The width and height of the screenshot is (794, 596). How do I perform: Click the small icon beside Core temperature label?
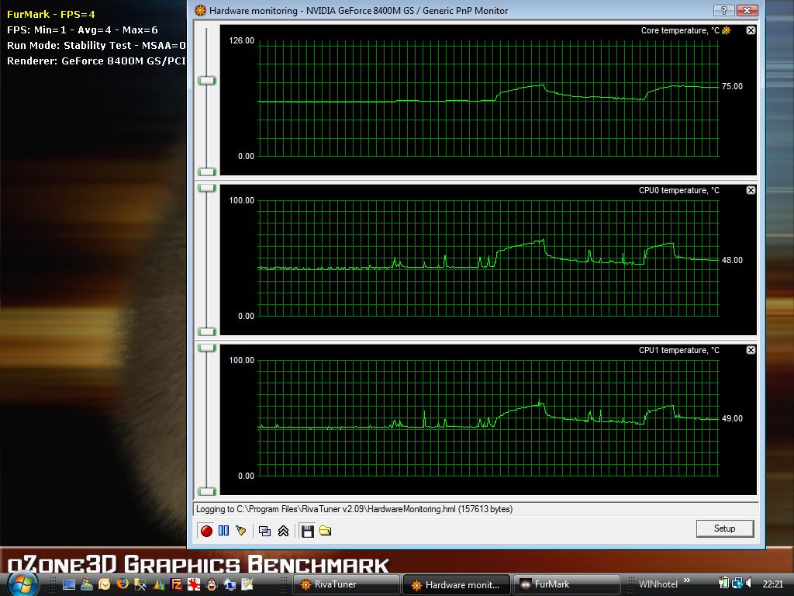[726, 30]
